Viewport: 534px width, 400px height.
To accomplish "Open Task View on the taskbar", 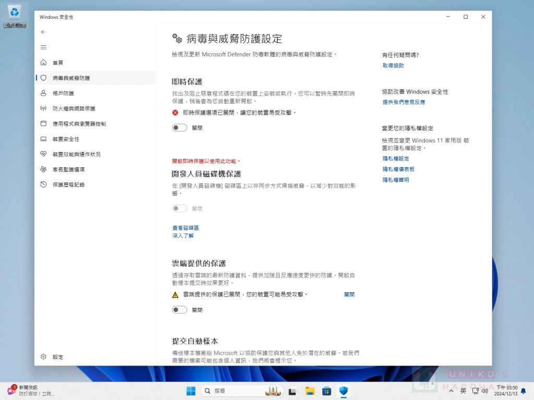I will click(292, 392).
